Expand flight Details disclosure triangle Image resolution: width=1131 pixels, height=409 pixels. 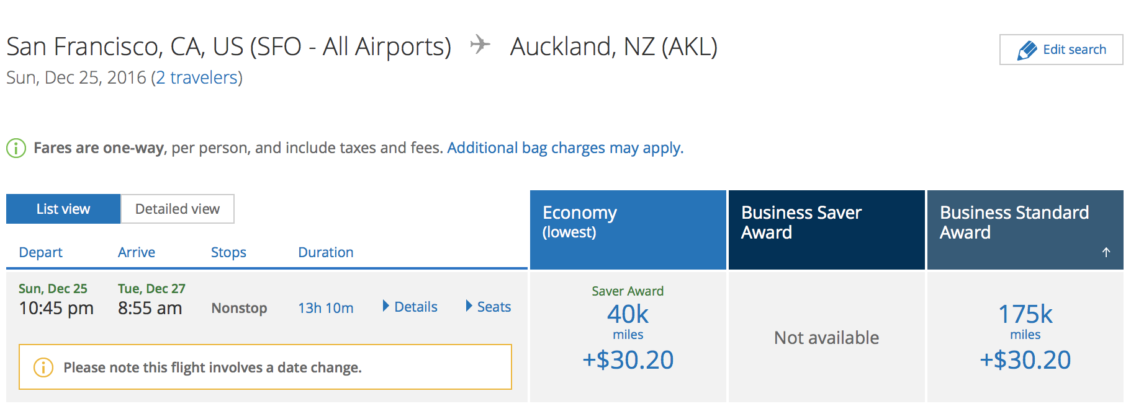coord(386,306)
